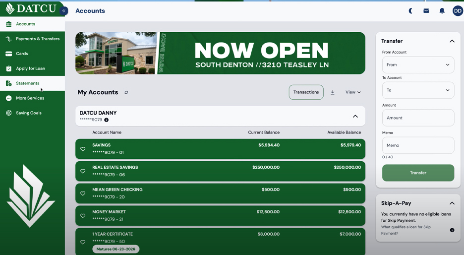Collapse the Skip-A-Pay panel
Screen dimensions: 464x255
tap(452, 203)
